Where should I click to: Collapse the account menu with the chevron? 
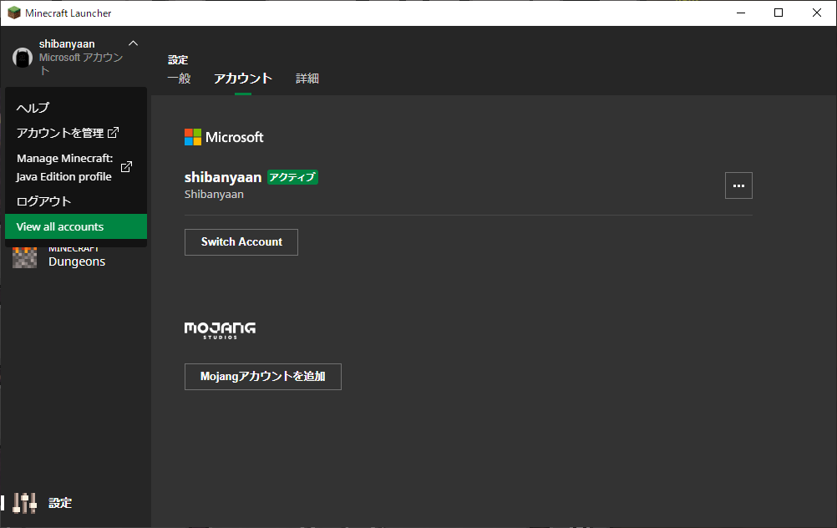132,43
